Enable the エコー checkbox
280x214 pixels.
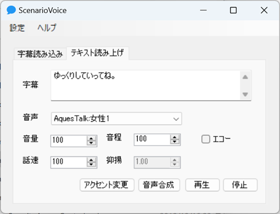point(206,139)
